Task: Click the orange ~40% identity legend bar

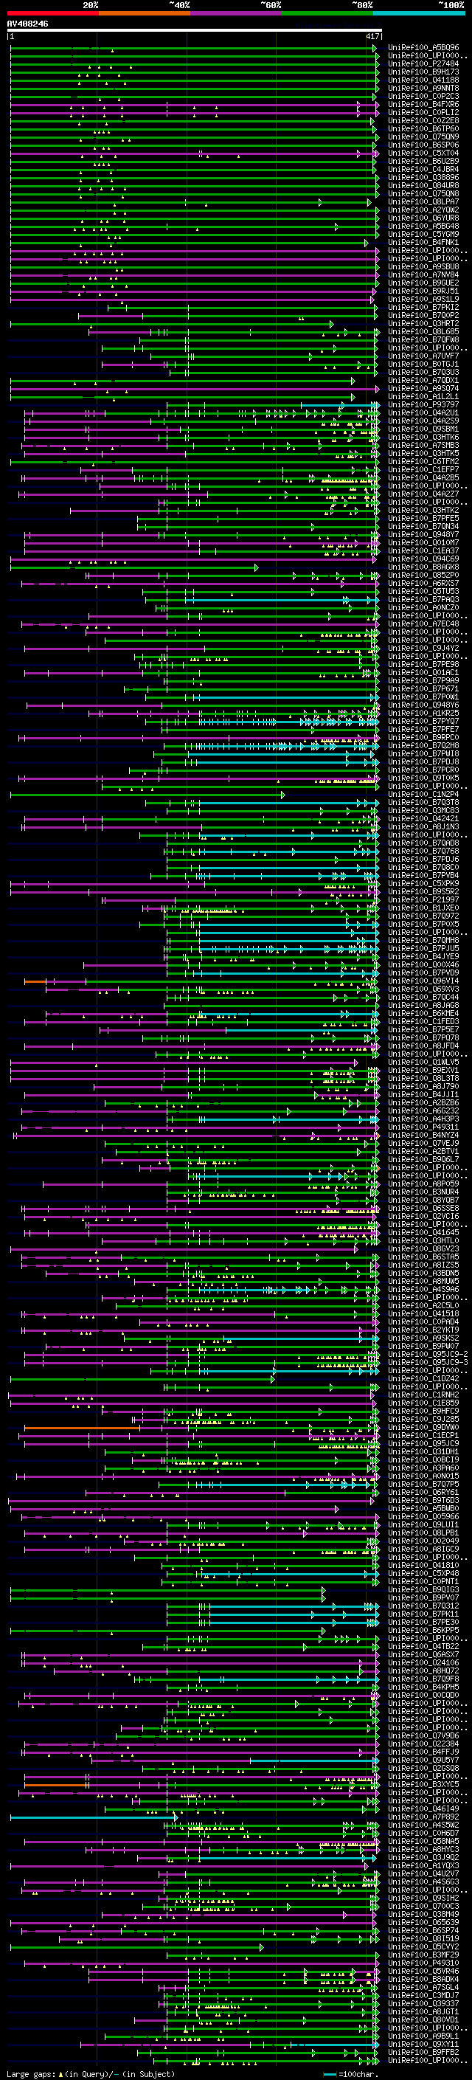Action: coord(145,13)
